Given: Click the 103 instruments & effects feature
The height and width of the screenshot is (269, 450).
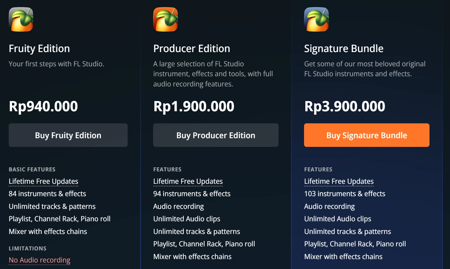Looking at the screenshot, I should [344, 194].
